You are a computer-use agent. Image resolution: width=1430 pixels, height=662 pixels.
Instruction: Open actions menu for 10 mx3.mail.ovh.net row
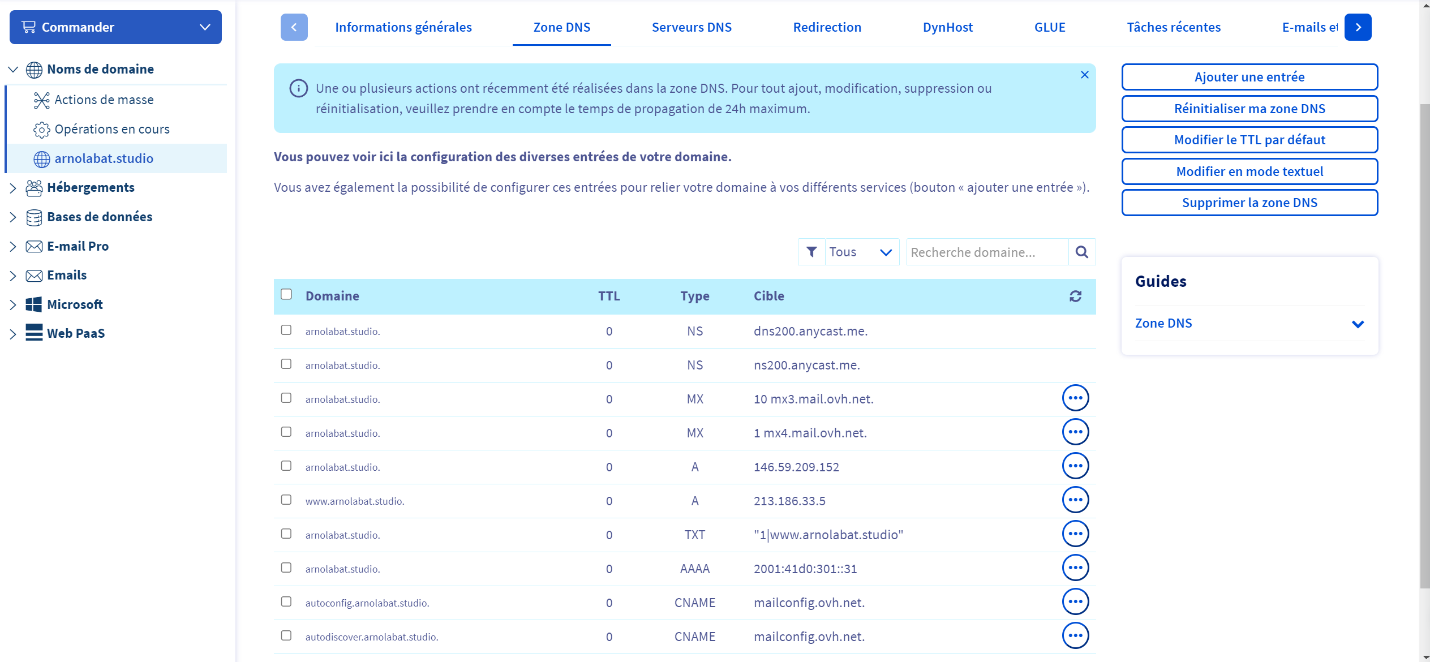click(x=1075, y=398)
